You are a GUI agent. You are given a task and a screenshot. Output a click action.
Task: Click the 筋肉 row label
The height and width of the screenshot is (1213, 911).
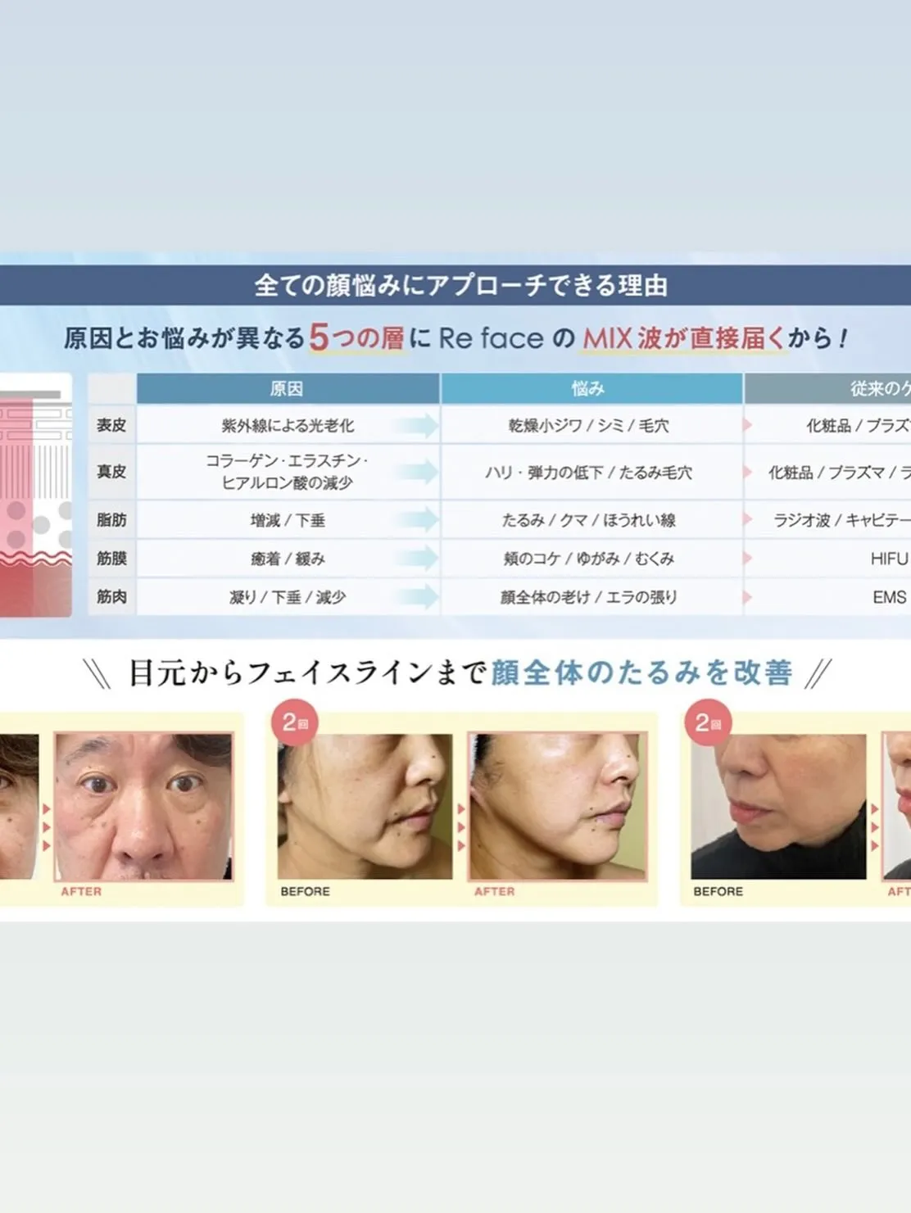click(111, 597)
